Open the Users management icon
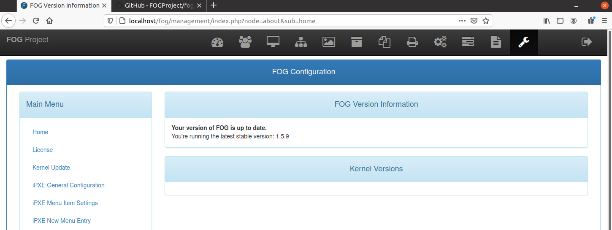612x230 pixels. click(245, 42)
